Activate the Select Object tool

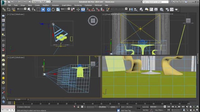pyautogui.click(x=29, y=9)
